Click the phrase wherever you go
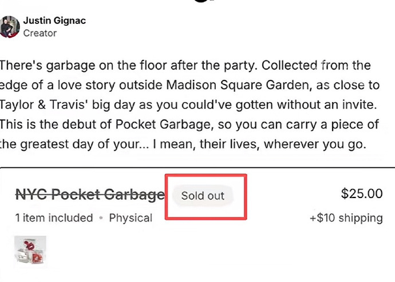This screenshot has width=395, height=282. 315,144
